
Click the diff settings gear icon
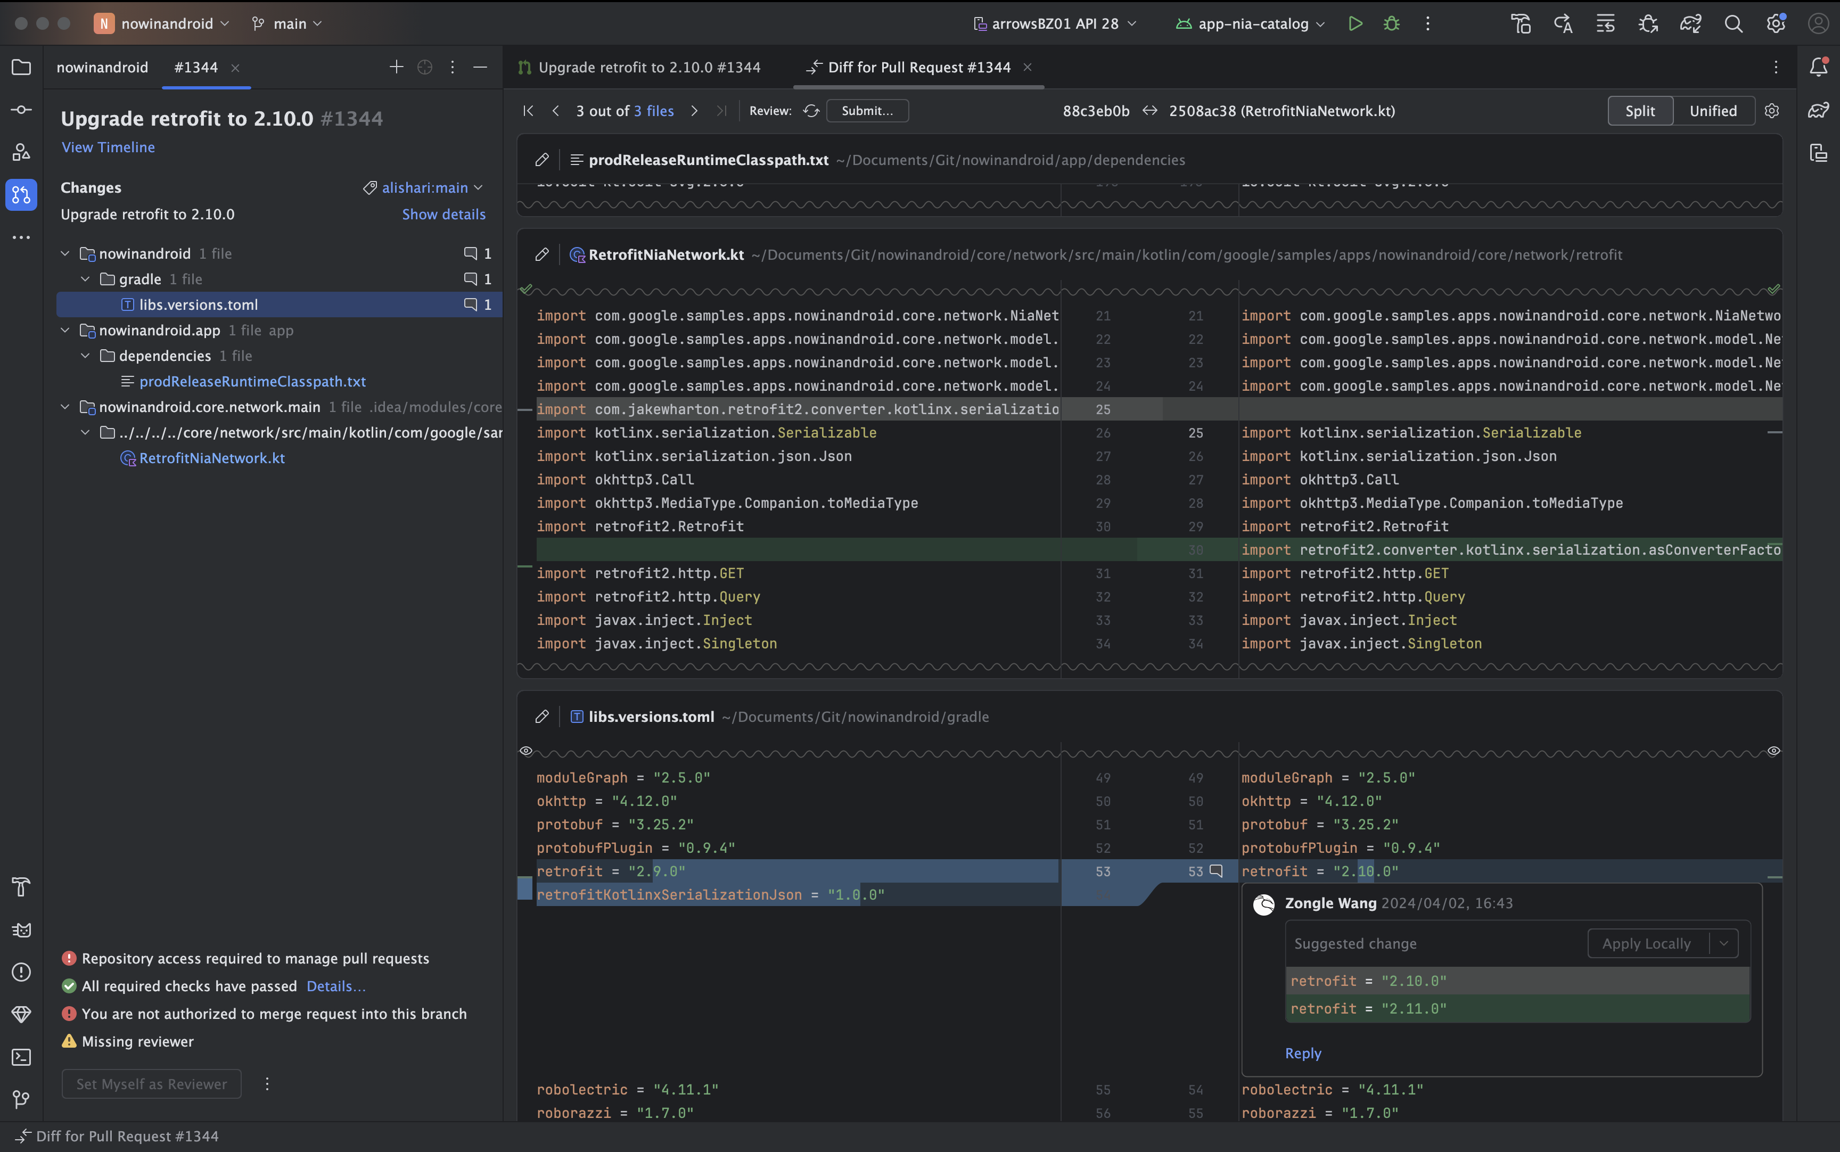pyautogui.click(x=1772, y=111)
